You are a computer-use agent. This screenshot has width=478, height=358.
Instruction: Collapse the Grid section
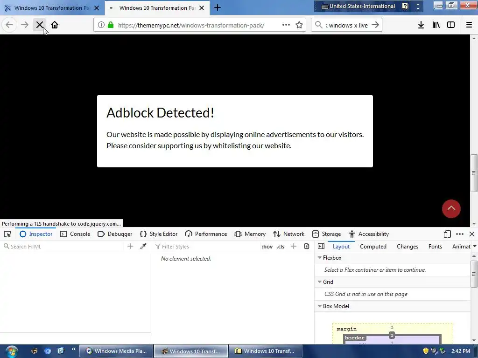320,282
